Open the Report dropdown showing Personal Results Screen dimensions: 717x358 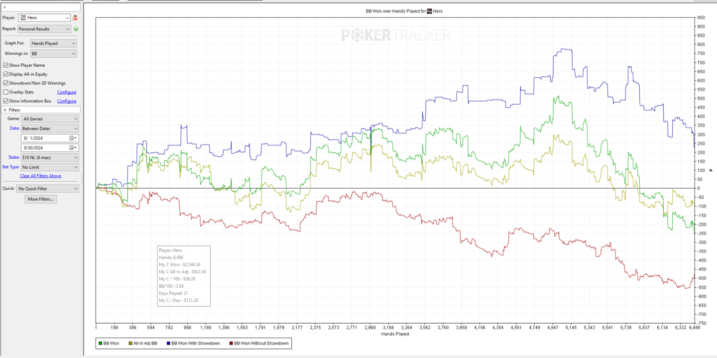pyautogui.click(x=44, y=29)
